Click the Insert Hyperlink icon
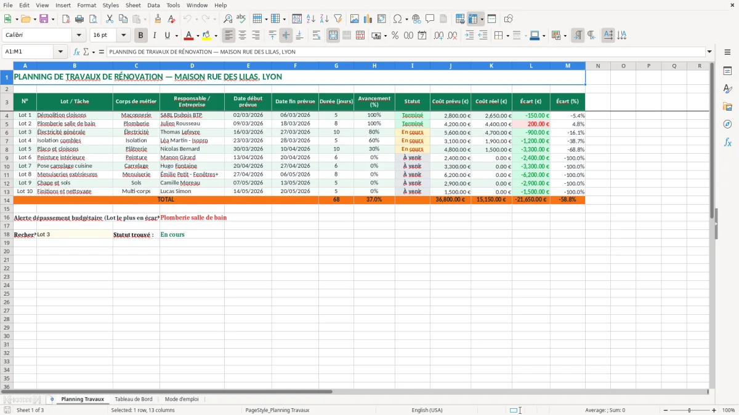This screenshot has width=739, height=415. click(416, 19)
